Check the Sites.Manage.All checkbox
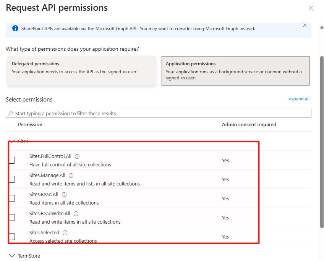This screenshot has width=324, height=261. pos(12,179)
